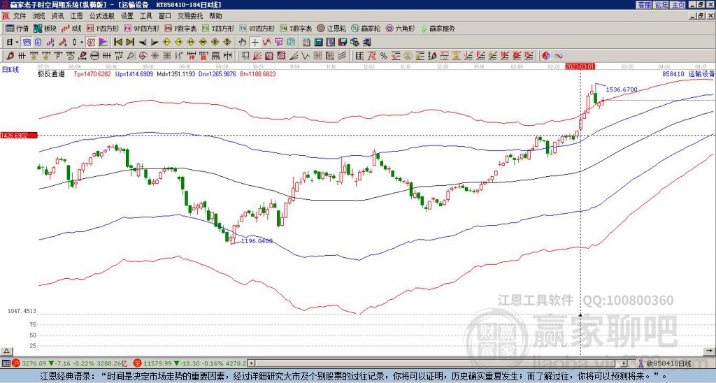
Task: Open the 交易委托 menu
Action: coord(190,16)
